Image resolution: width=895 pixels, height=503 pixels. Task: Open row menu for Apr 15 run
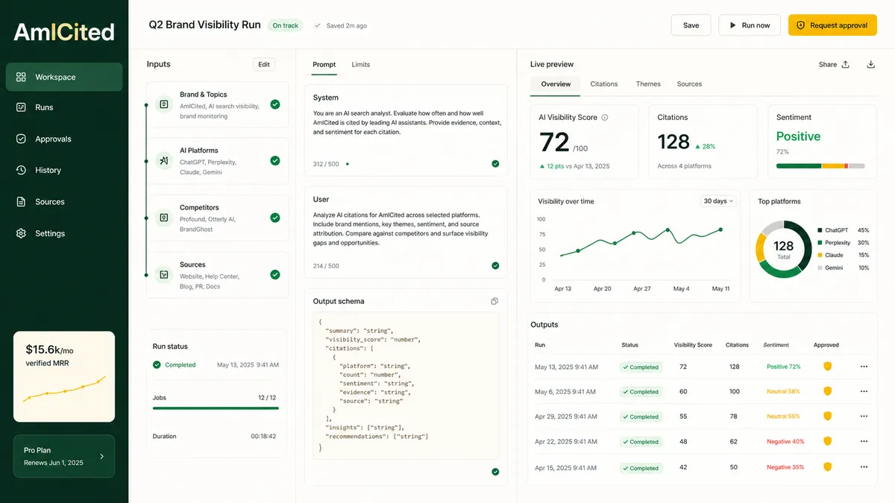click(x=864, y=467)
